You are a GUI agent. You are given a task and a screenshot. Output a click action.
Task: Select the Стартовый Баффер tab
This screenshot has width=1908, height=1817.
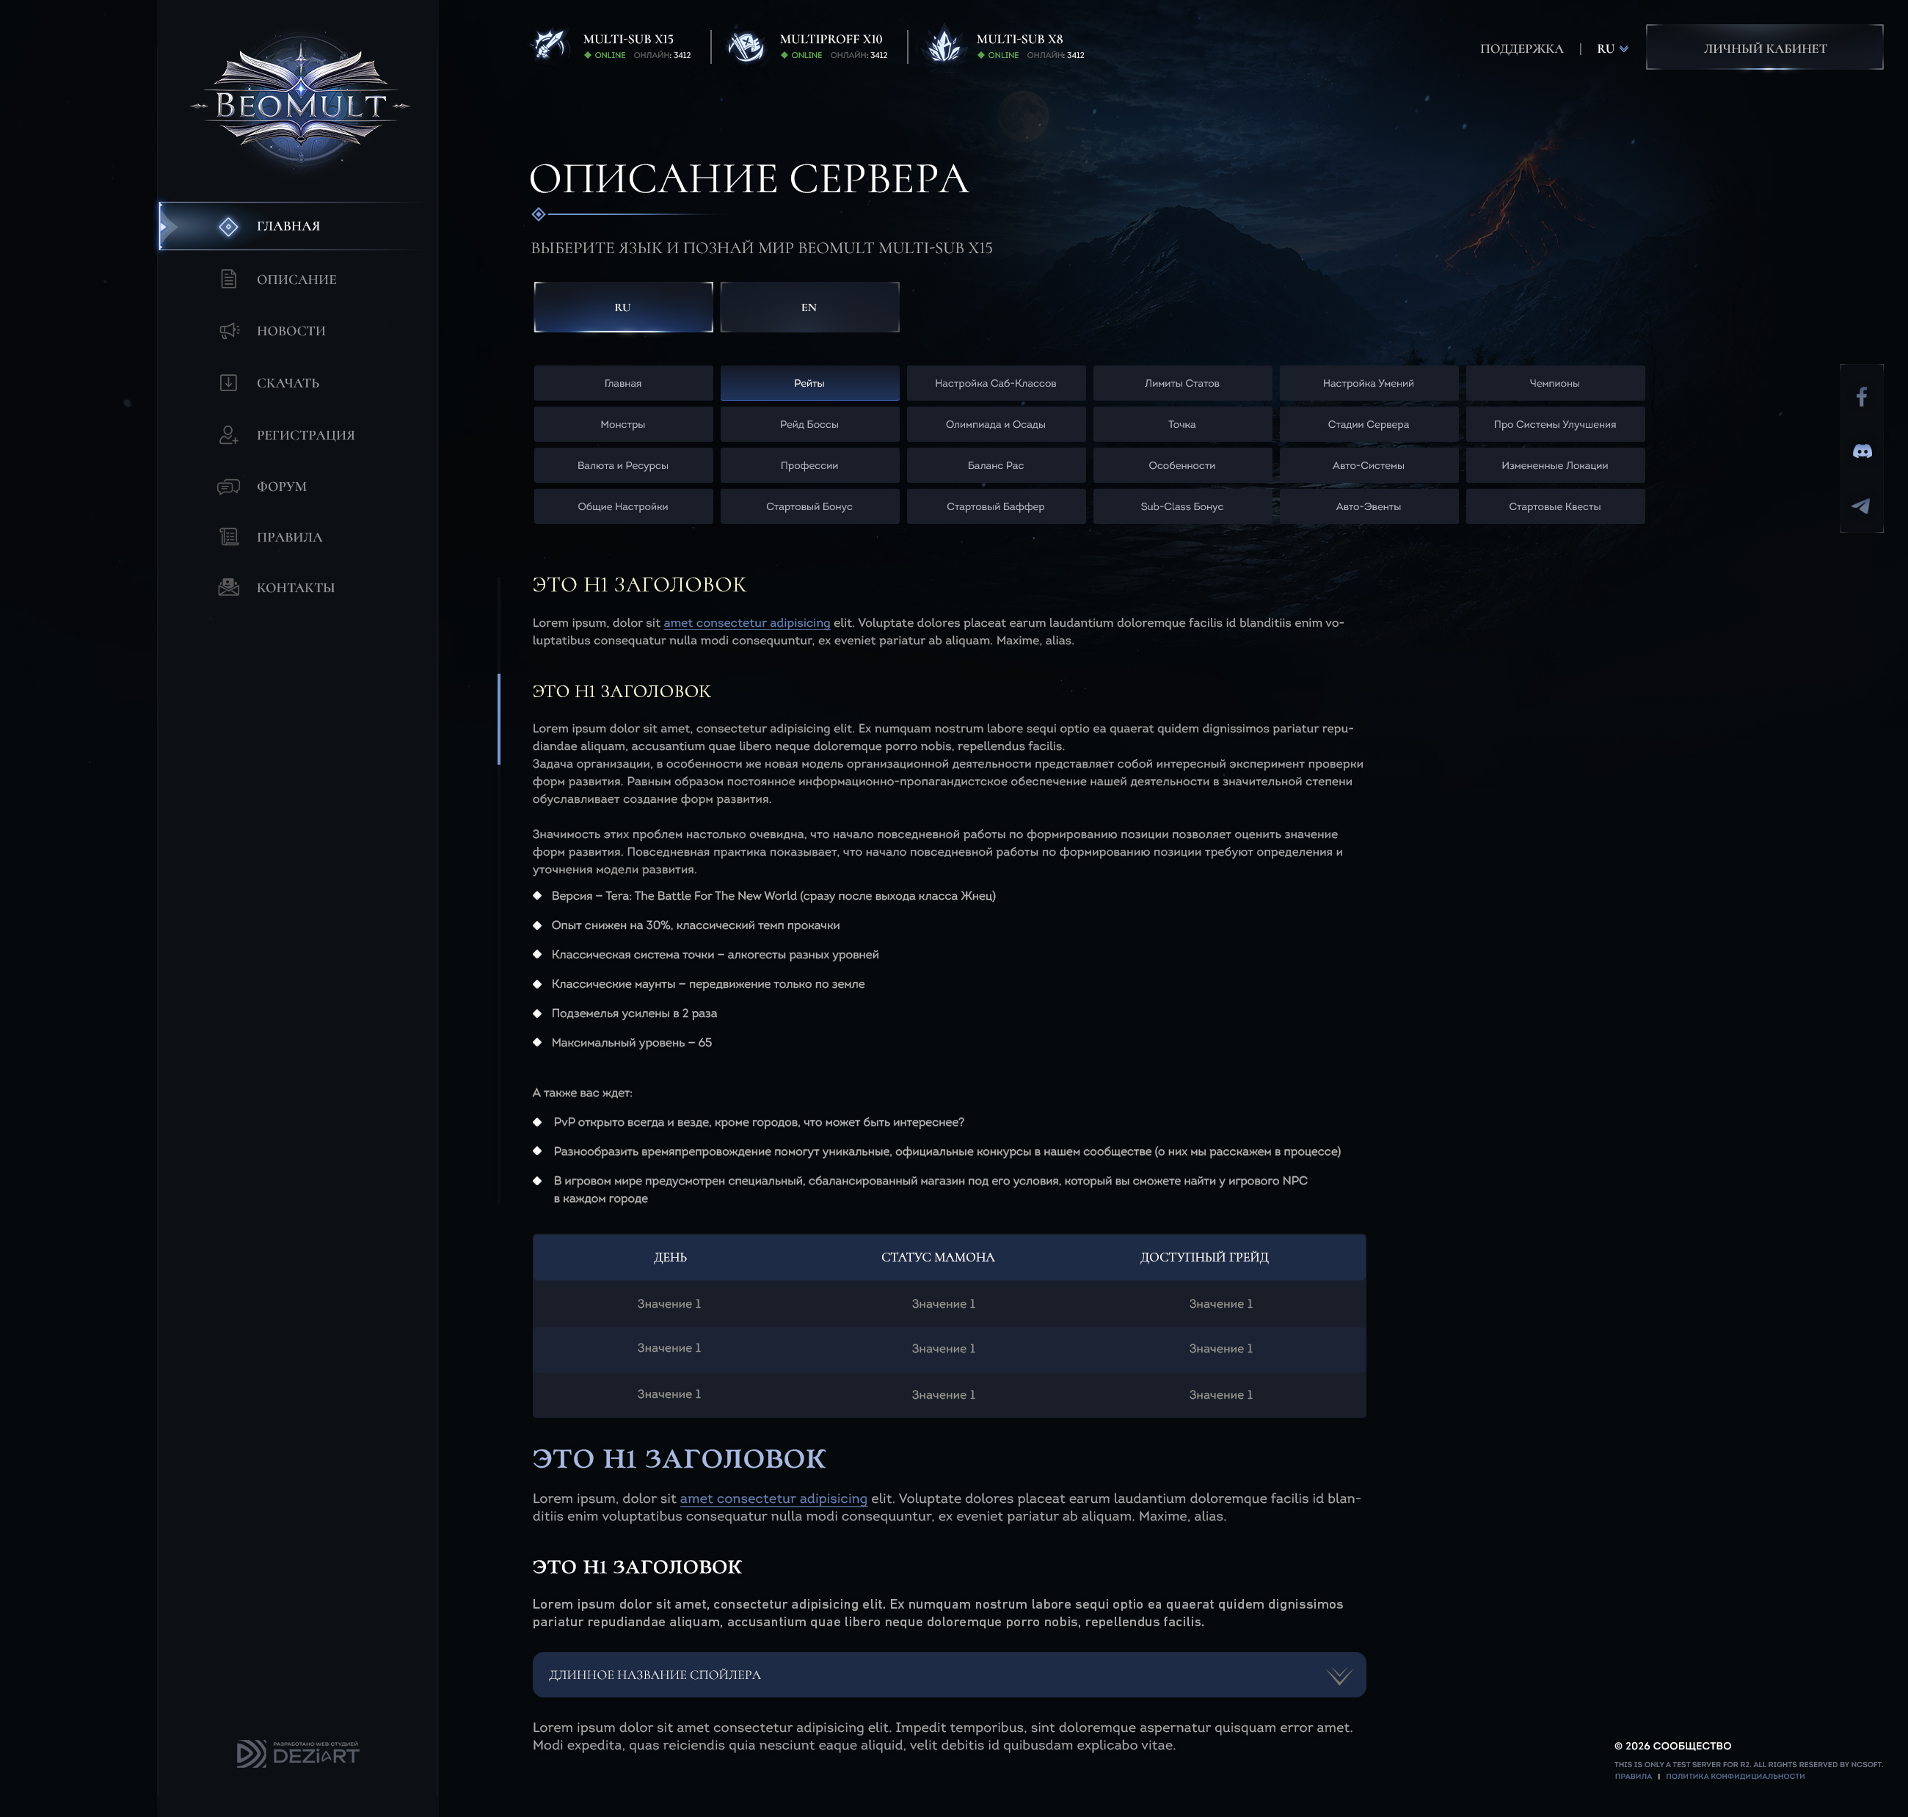(996, 506)
